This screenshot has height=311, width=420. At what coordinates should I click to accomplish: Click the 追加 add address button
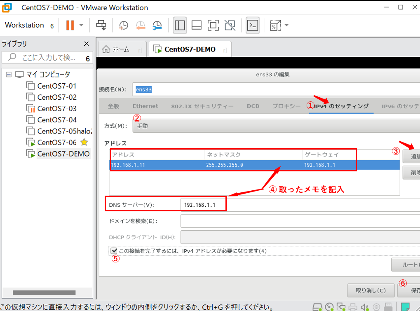(x=411, y=156)
